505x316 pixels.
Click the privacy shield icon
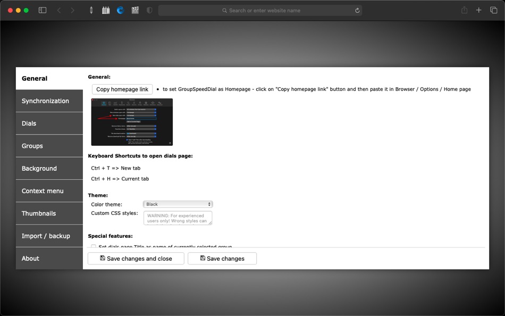point(149,10)
